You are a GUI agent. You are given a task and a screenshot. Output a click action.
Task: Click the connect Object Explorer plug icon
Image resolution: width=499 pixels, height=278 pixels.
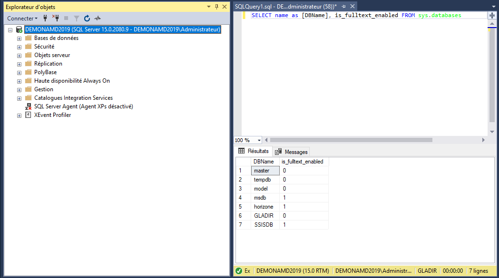[45, 18]
